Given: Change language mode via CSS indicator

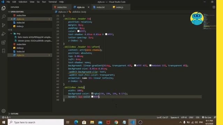Looking at the screenshot, I should pos(198,117).
